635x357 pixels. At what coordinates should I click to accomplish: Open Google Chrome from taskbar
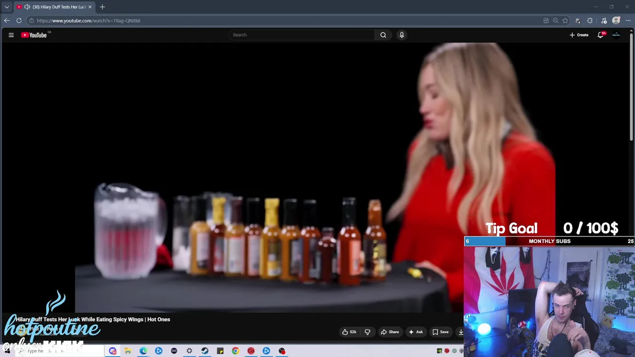pos(236,351)
